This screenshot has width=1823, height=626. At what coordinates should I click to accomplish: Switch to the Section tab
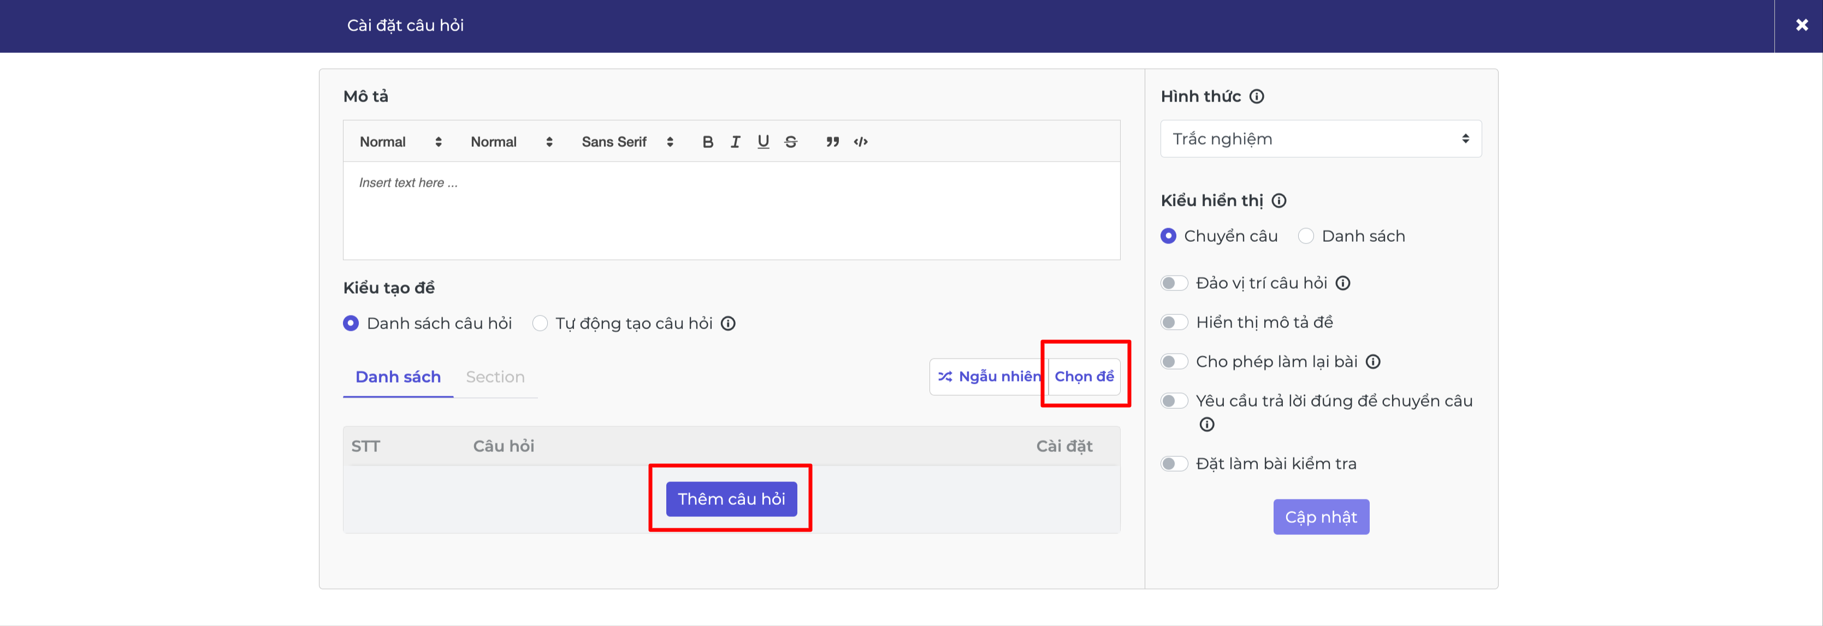coord(495,377)
